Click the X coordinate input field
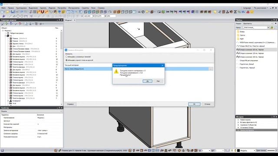The image size is (278, 156). pyautogui.click(x=88, y=16)
